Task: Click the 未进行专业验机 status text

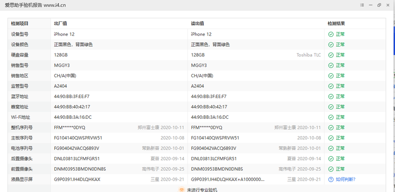Action: click(x=202, y=190)
